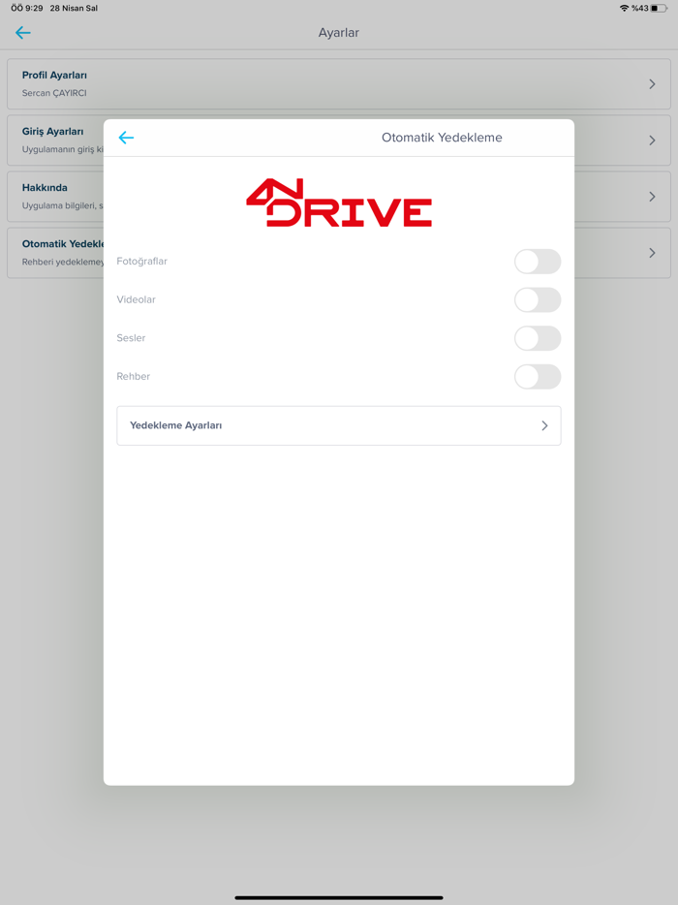Select Profil Ayarları heading
The height and width of the screenshot is (905, 678).
coord(54,75)
